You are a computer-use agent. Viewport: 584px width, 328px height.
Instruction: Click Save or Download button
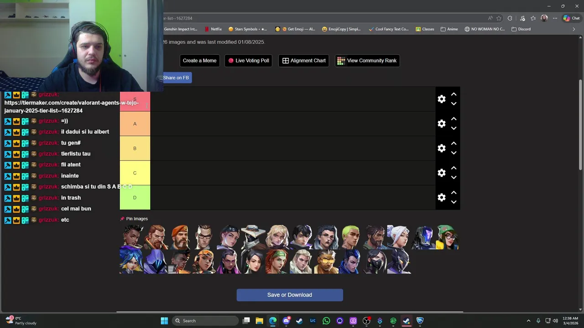pyautogui.click(x=290, y=295)
